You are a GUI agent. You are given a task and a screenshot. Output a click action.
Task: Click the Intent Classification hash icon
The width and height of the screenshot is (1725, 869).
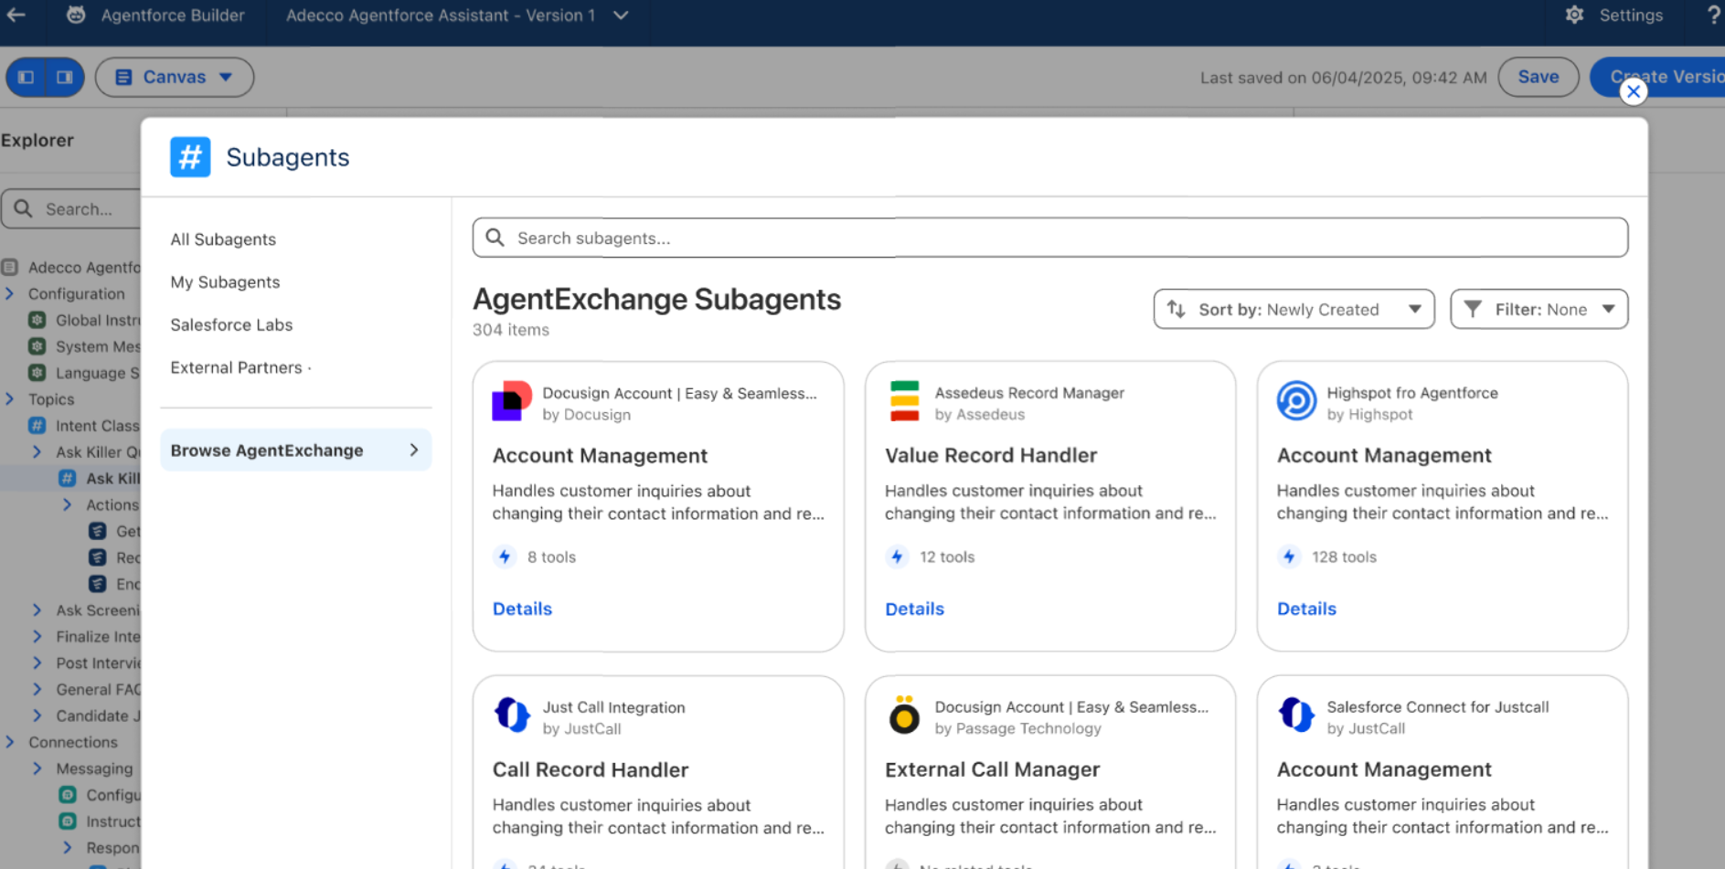[x=37, y=426]
